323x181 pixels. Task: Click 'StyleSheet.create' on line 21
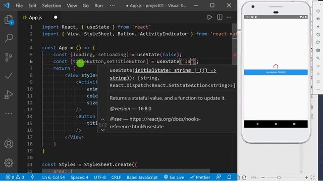coord(107,164)
